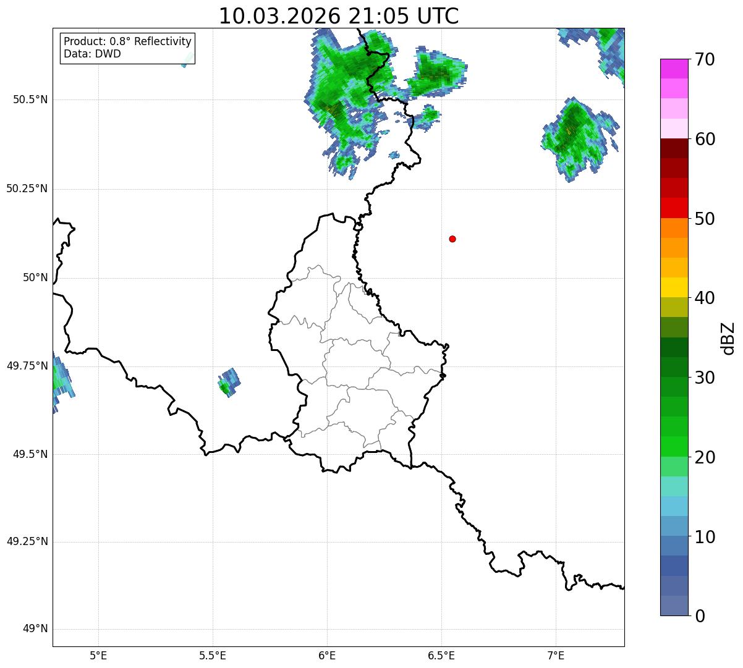
Task: Click the 49.25°N latitude label
Action: point(27,542)
